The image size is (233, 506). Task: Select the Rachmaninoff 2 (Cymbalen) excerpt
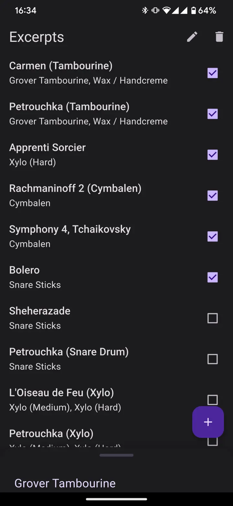pos(75,195)
